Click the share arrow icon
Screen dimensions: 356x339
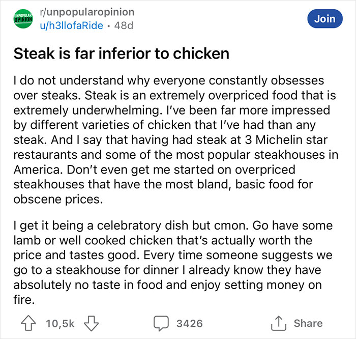pos(279,323)
